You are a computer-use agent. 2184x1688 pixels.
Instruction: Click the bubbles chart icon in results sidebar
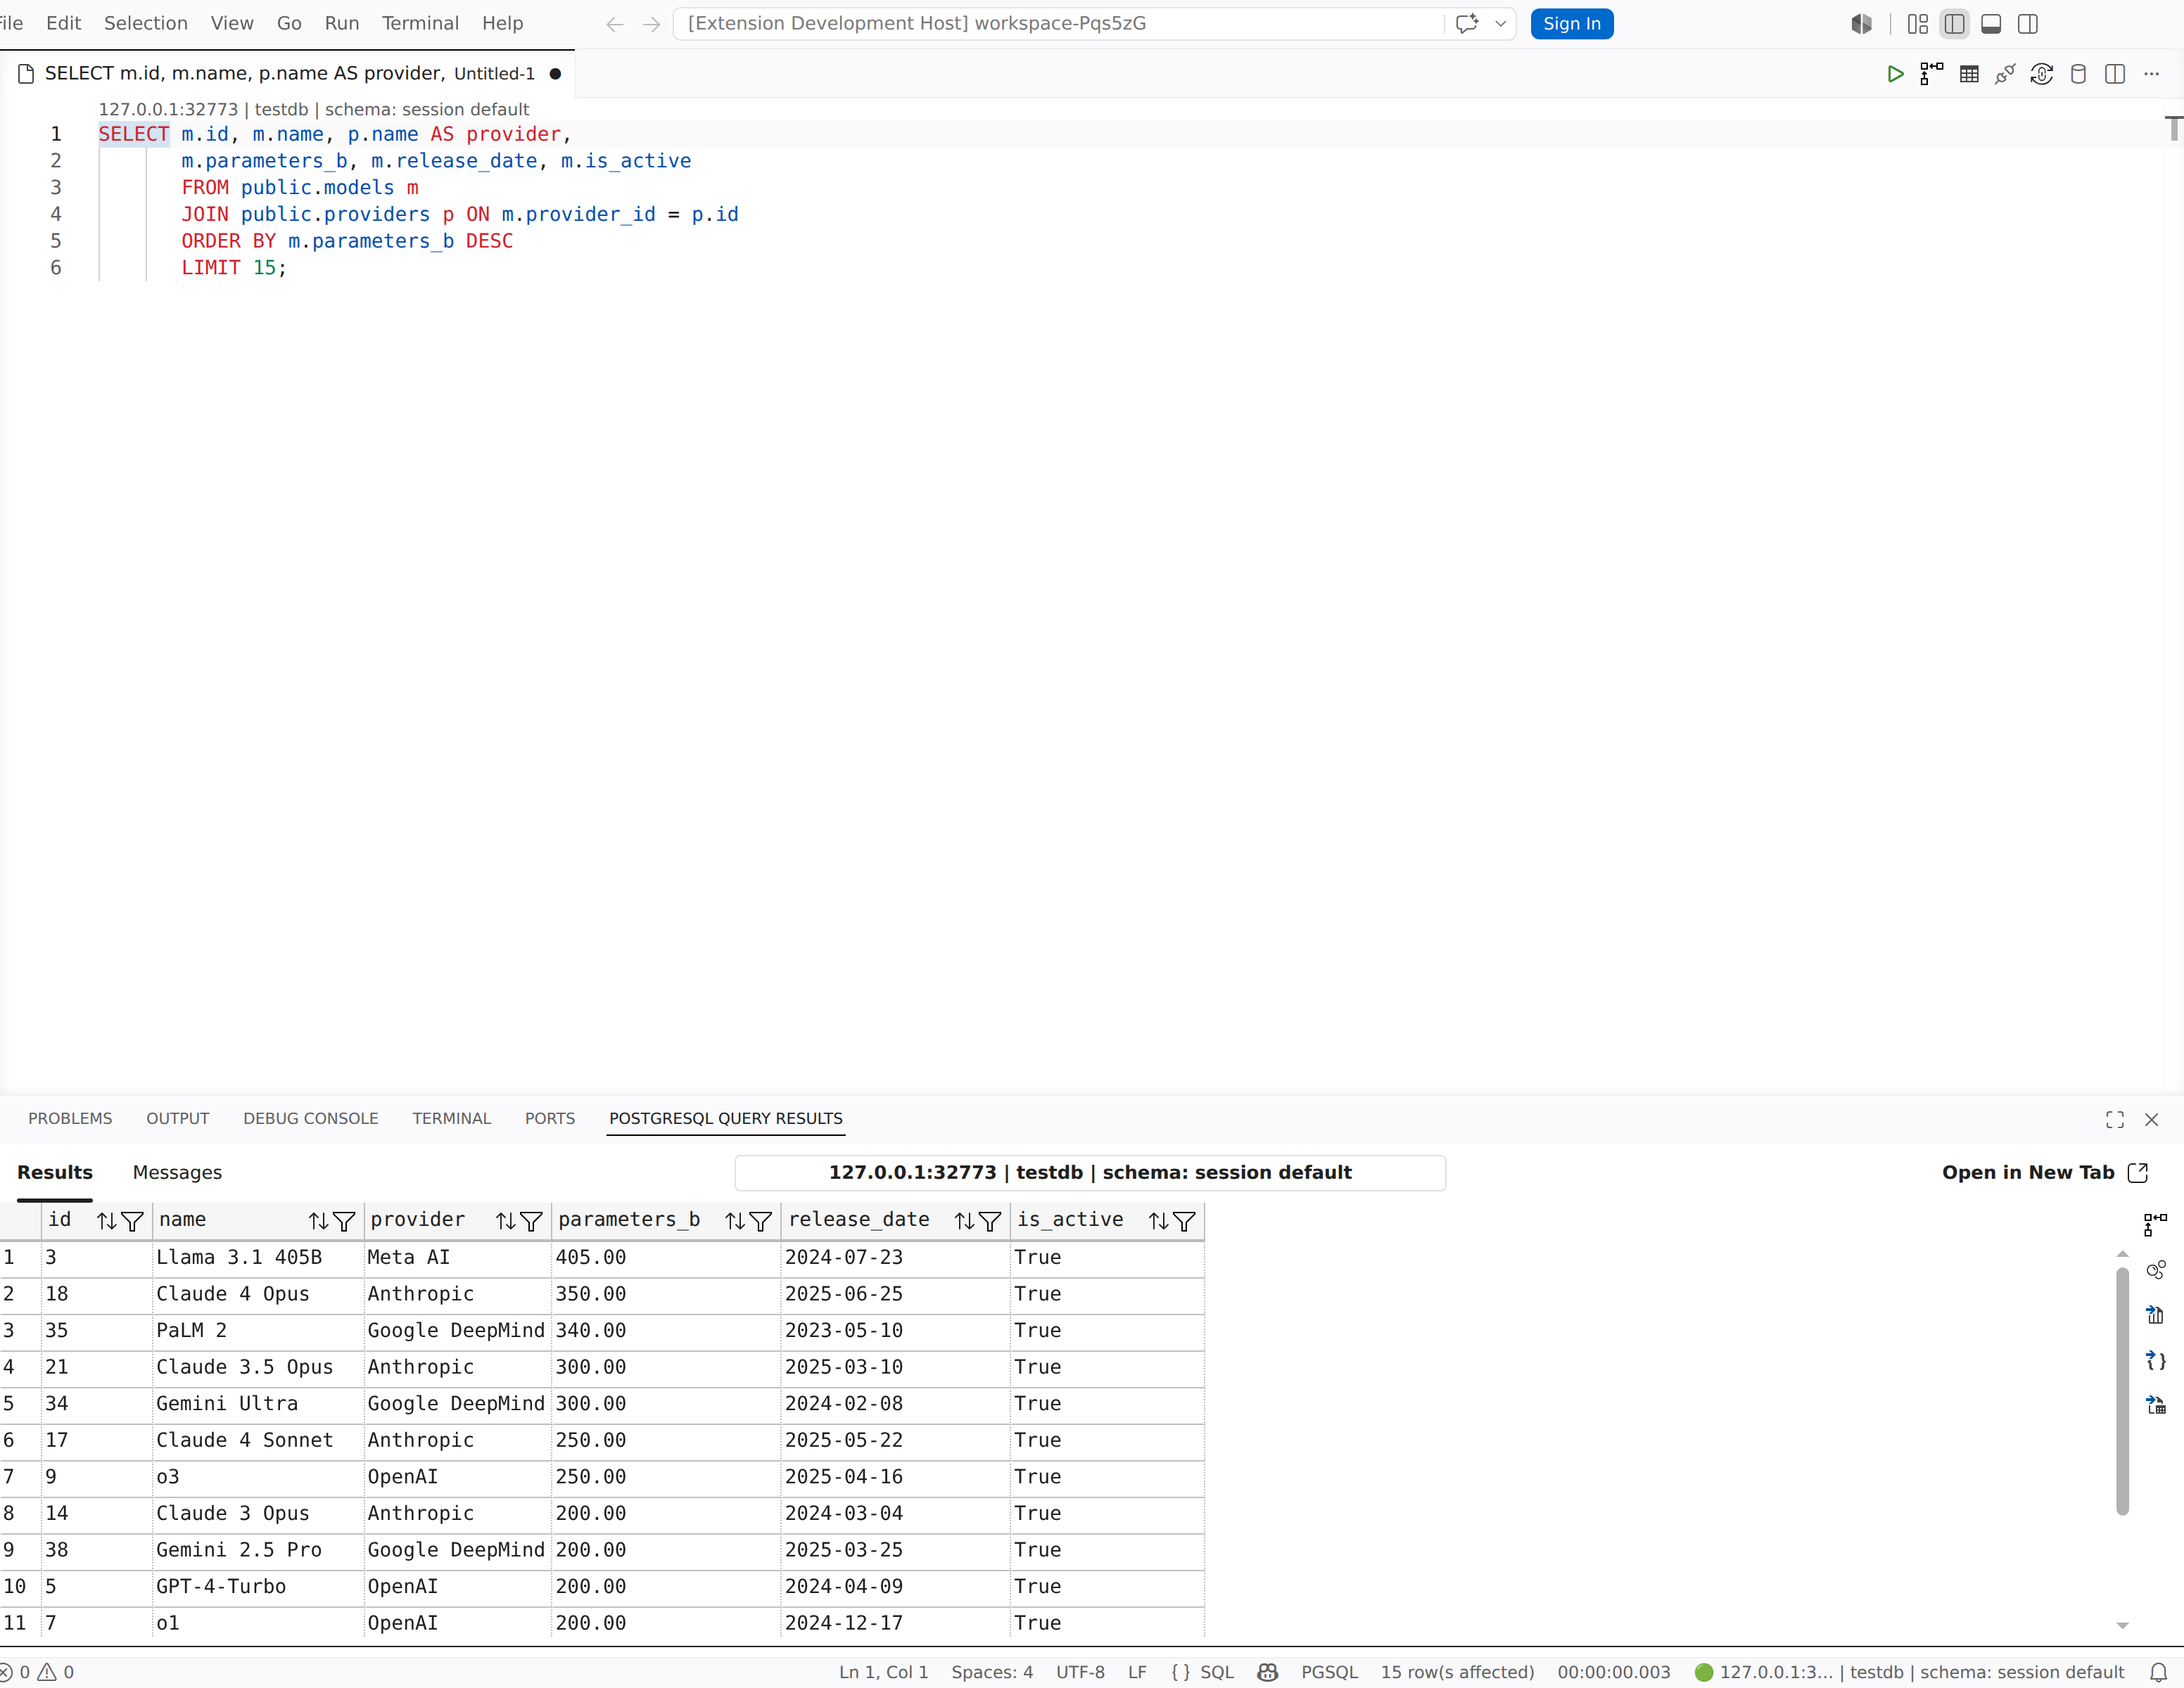[x=2156, y=1270]
